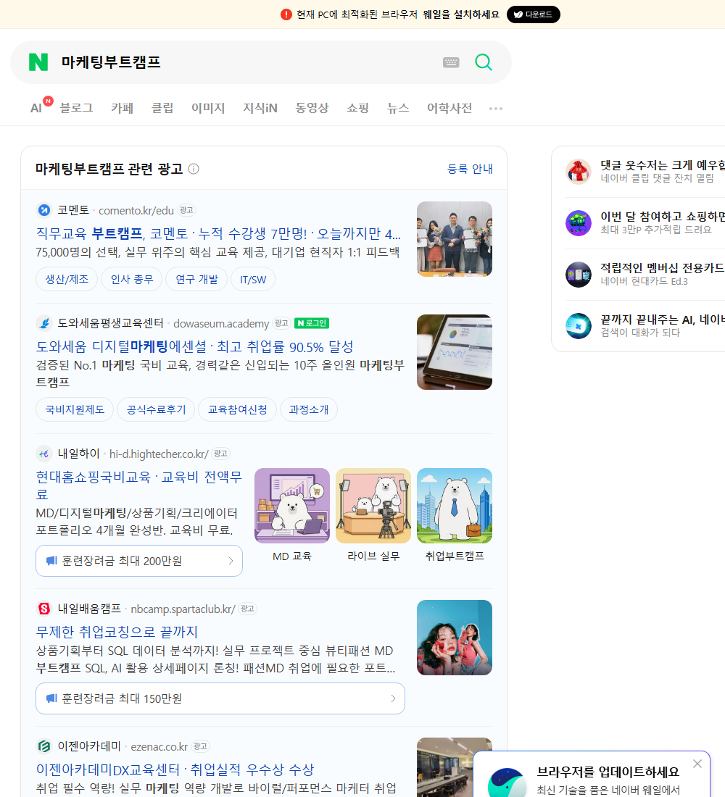Click the 교육참여신청 chip

237,409
